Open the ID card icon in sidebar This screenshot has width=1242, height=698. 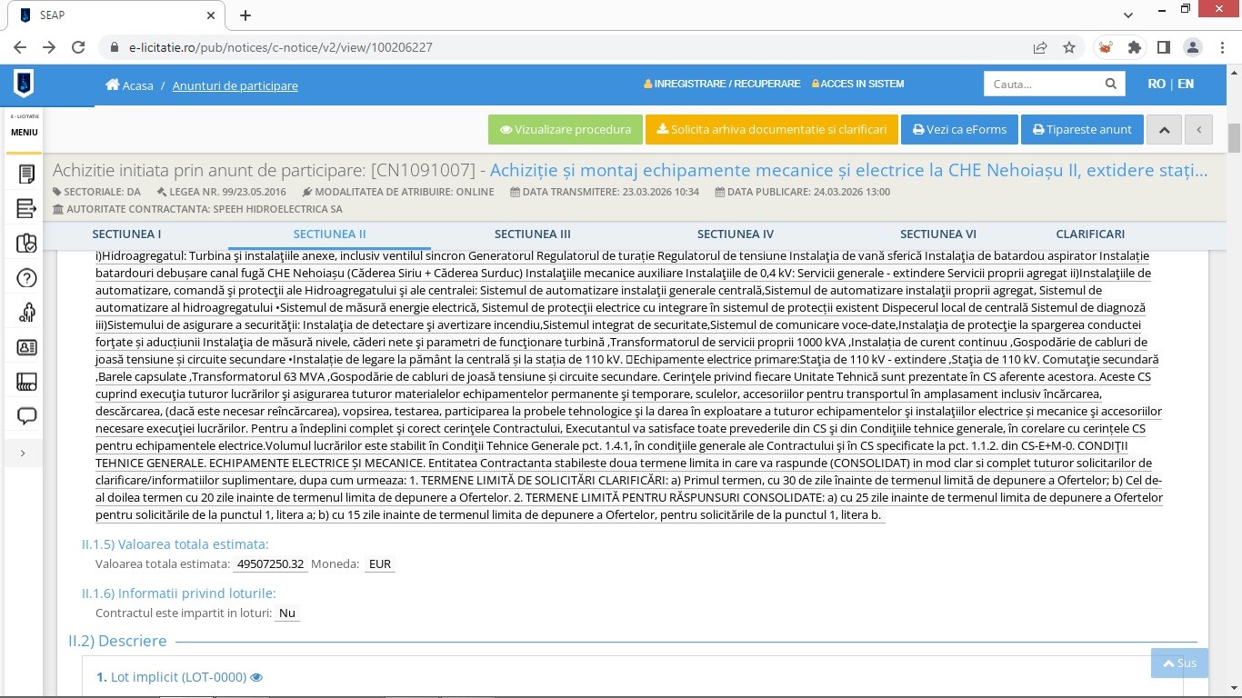coord(26,347)
